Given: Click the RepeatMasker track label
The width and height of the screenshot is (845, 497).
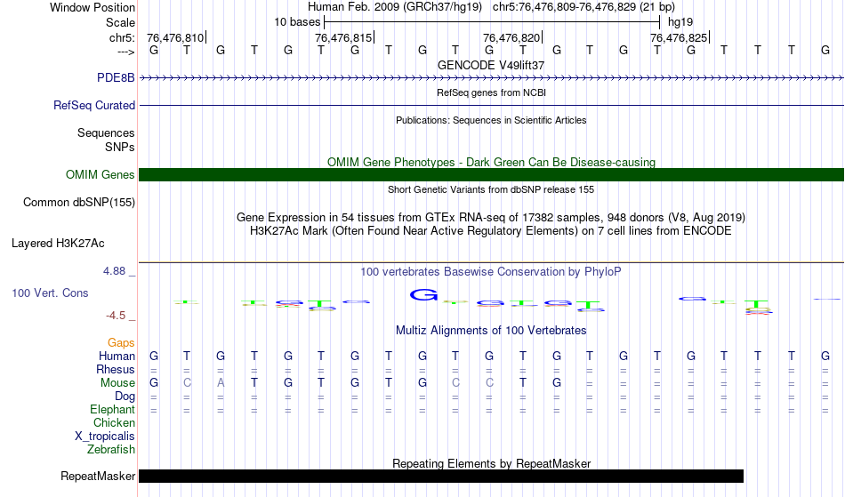Looking at the screenshot, I should point(98,476).
